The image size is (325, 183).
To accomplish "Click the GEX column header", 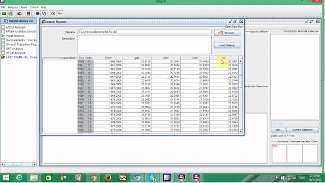I will [166, 57].
